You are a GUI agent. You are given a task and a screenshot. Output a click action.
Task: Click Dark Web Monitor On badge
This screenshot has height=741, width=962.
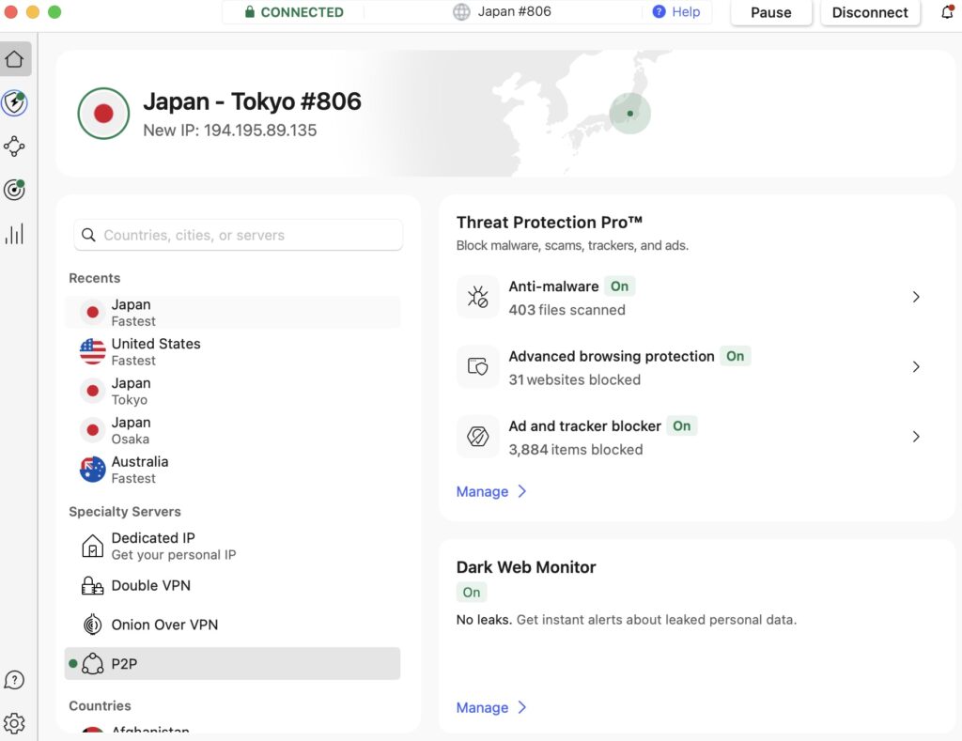point(472,593)
